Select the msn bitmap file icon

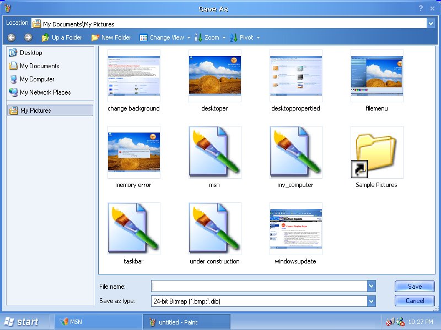click(214, 152)
